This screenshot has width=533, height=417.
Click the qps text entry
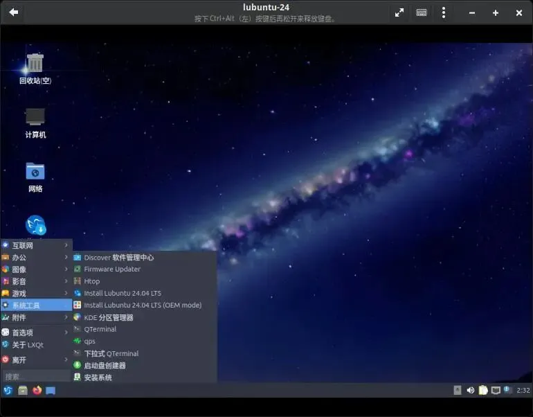(x=89, y=341)
